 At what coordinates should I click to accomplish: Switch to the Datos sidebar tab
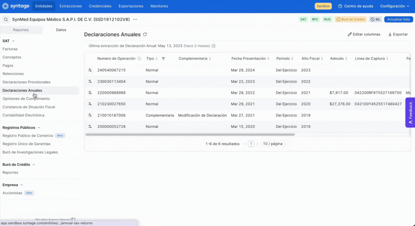click(61, 30)
